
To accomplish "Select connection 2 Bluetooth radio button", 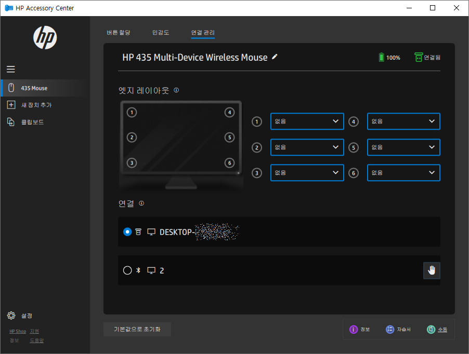I will (127, 270).
